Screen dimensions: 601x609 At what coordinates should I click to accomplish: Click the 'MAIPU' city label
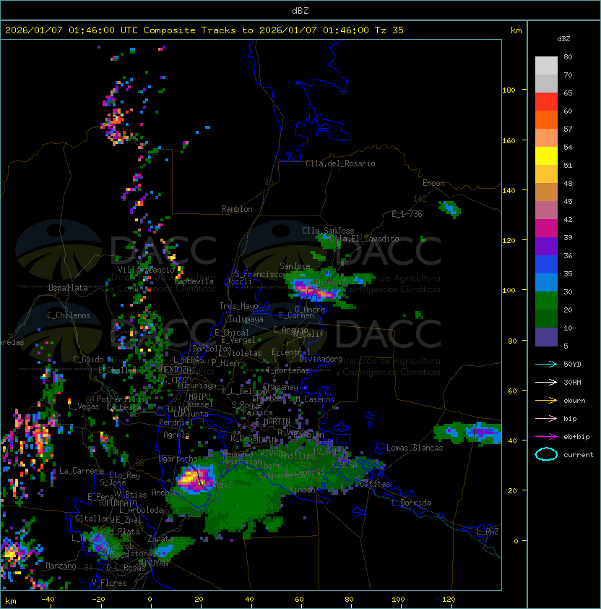point(199,397)
